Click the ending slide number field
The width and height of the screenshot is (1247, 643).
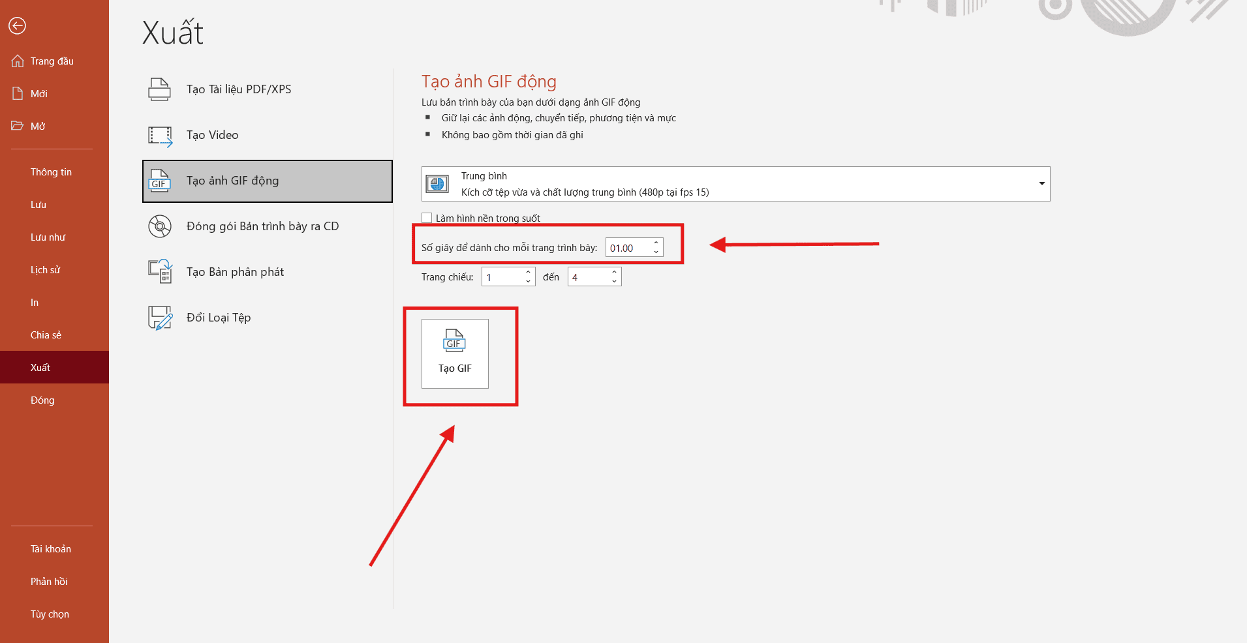(589, 277)
